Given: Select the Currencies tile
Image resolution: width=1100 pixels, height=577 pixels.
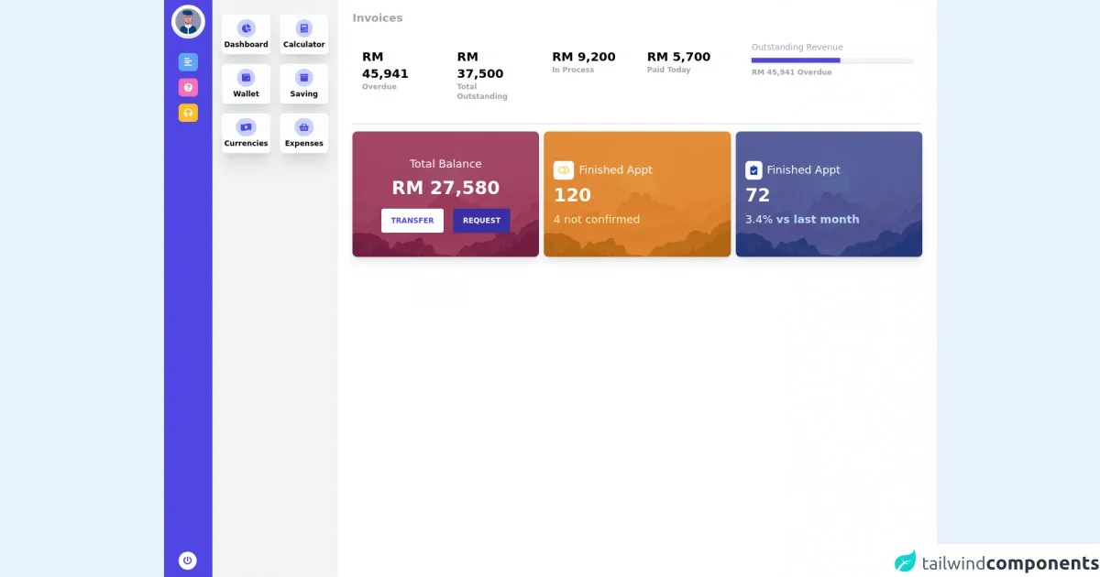Looking at the screenshot, I should coord(246,134).
